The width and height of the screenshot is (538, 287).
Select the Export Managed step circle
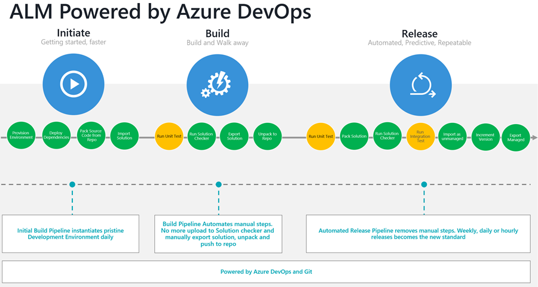pyautogui.click(x=516, y=138)
